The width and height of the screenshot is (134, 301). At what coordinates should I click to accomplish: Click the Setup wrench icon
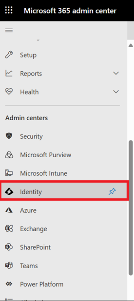pyautogui.click(x=9, y=55)
